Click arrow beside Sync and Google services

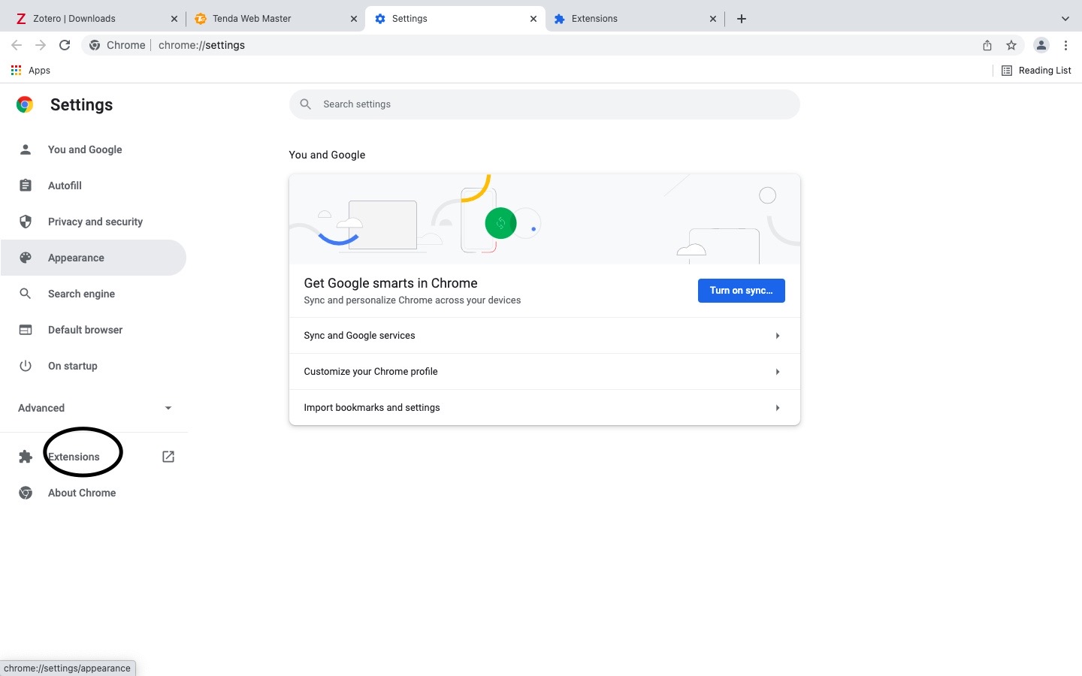[x=778, y=336]
